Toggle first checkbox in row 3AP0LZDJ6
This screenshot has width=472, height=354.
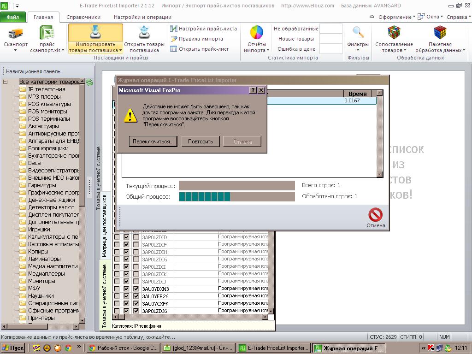click(x=117, y=311)
